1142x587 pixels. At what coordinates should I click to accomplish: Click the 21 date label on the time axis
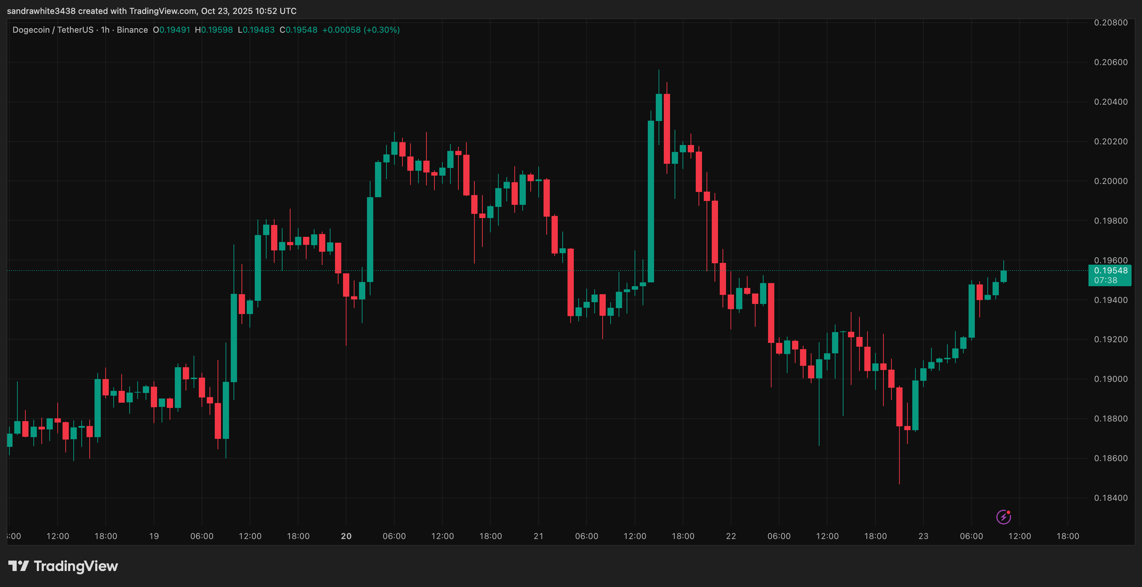[538, 536]
